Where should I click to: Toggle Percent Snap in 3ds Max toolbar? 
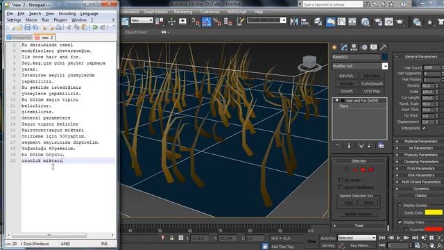click(217, 22)
